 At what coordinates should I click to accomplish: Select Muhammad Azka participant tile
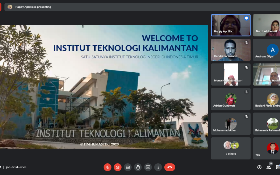pos(231,124)
